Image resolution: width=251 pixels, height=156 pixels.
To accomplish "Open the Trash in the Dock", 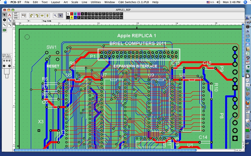I will click(x=248, y=137).
